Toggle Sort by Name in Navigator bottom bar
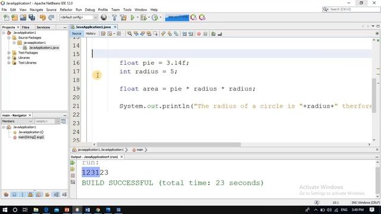Screen dimensions: 381x214 click(x=56, y=194)
